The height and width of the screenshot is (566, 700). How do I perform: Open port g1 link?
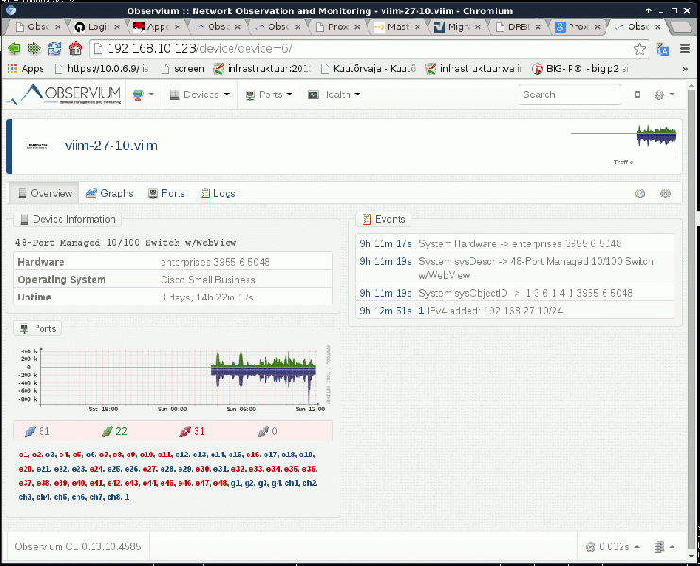(x=235, y=483)
